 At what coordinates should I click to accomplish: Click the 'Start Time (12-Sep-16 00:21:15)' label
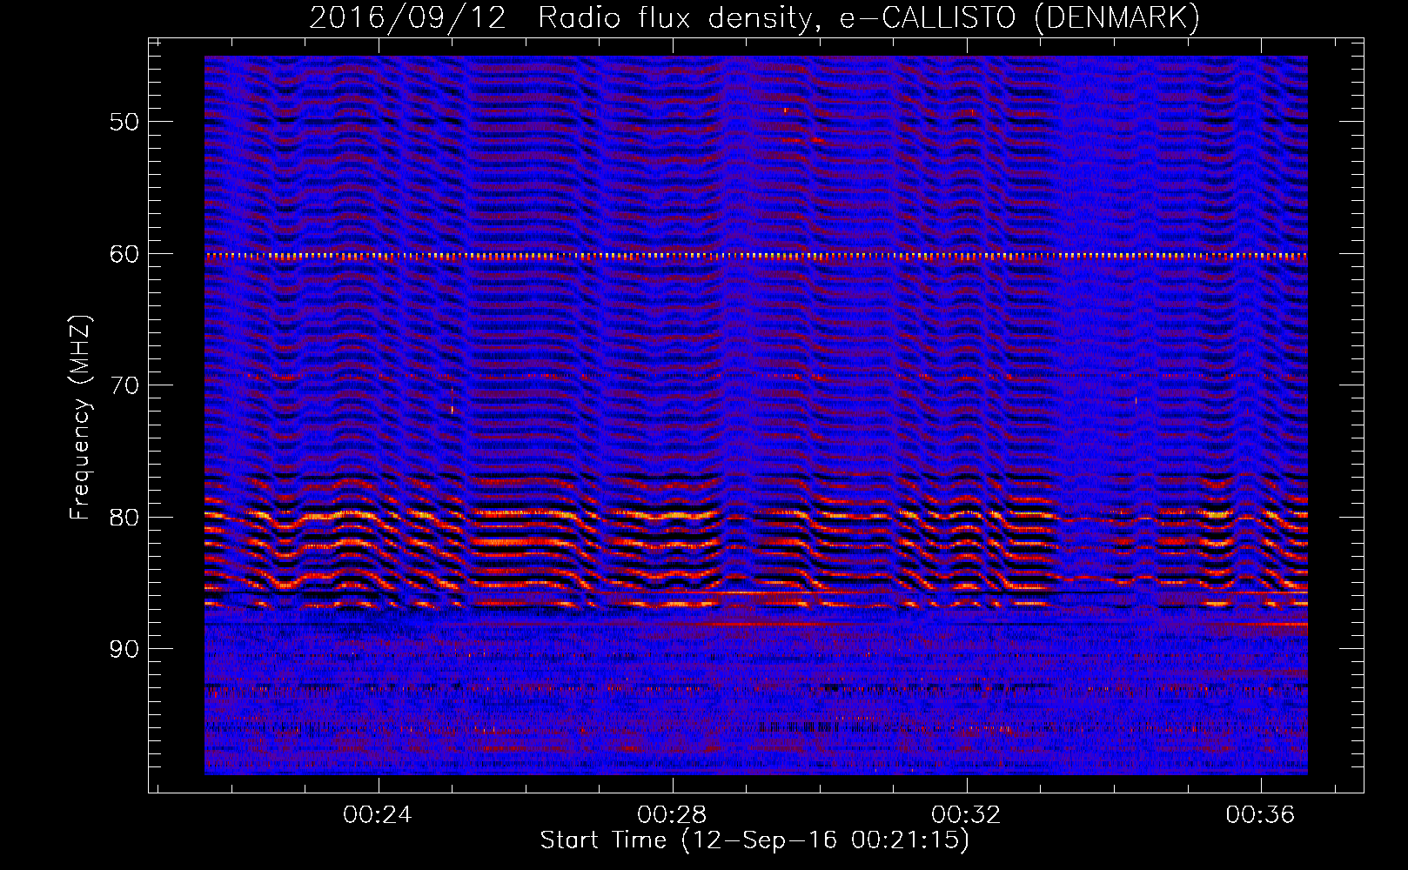(754, 840)
